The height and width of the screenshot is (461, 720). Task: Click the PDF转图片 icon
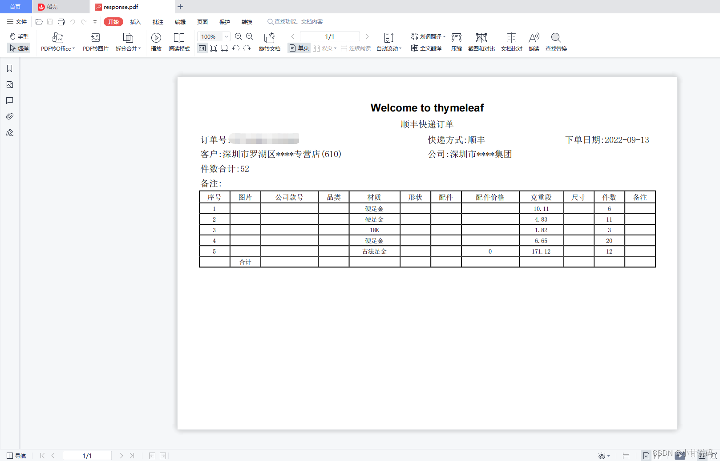coord(95,38)
